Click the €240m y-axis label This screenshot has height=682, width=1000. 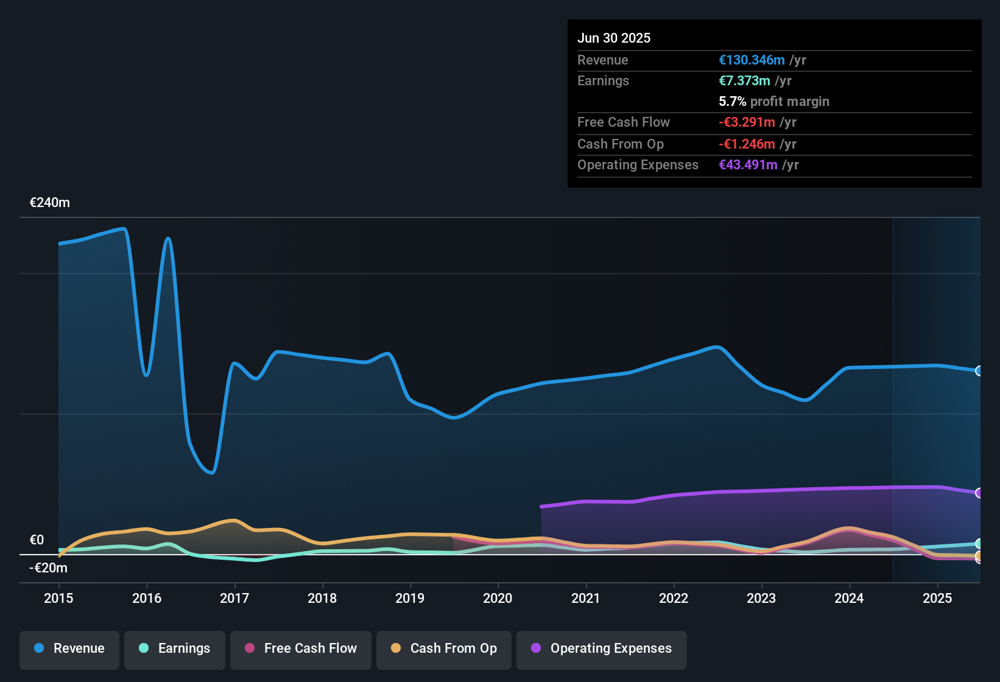click(50, 203)
